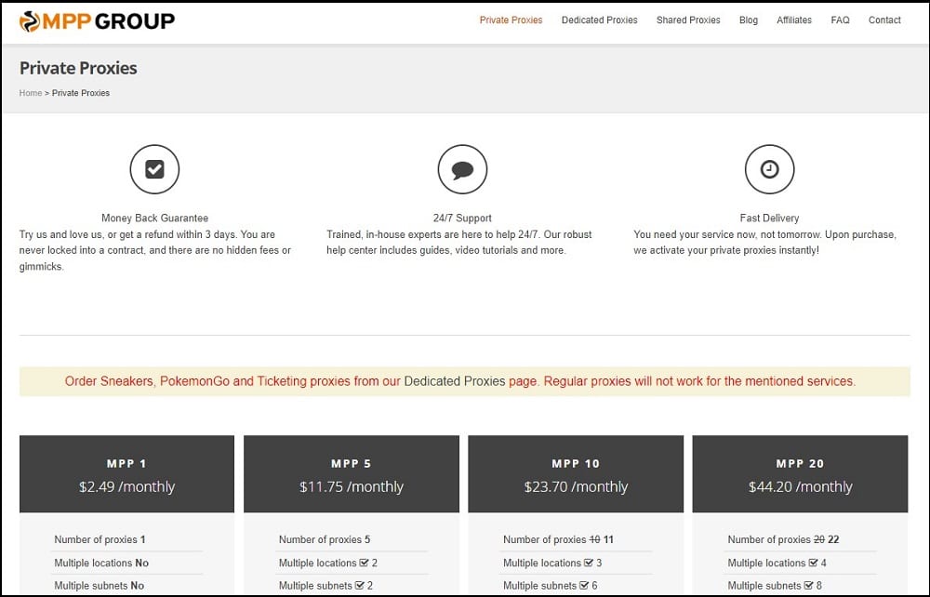The image size is (930, 597).
Task: Click "Multiple locations No" in MPP 1
Action: [x=101, y=563]
